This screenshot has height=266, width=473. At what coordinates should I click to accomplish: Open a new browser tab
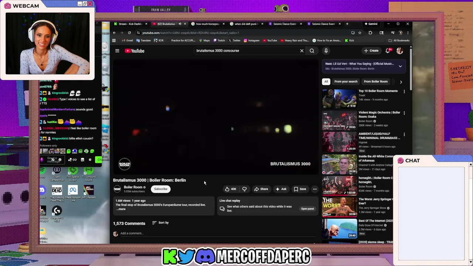point(347,24)
